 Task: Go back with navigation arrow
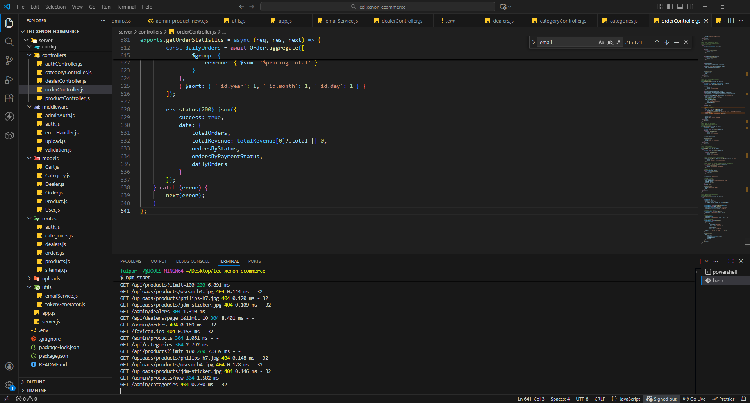coord(241,7)
